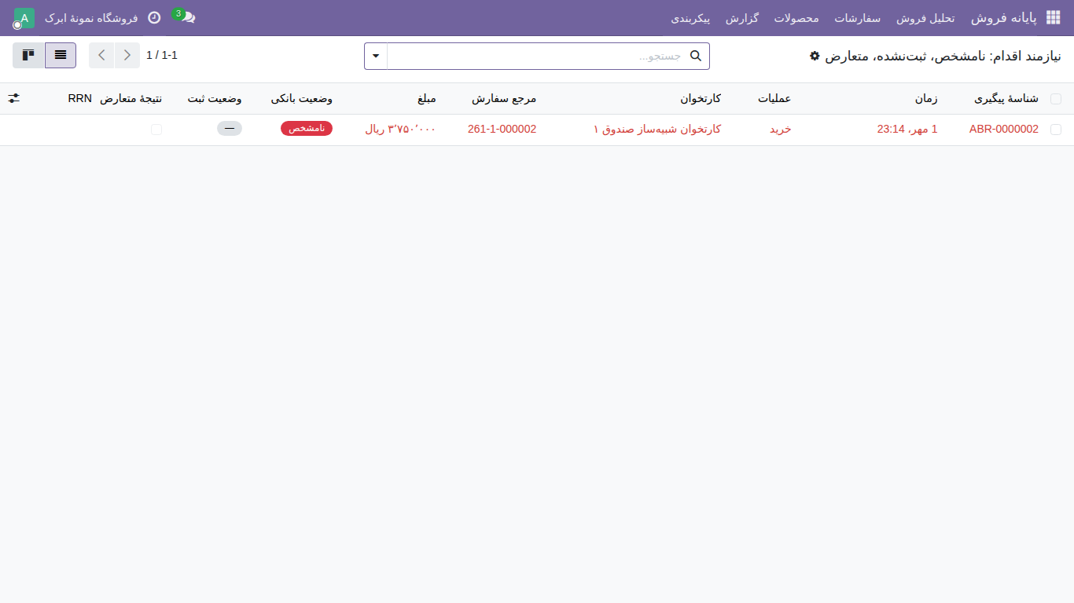Toggle the نتیجهٔ متعارض checkbox in the row
The image size is (1074, 603).
156,130
